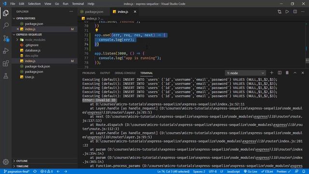Open the editor more actions menu
This screenshot has width=309, height=174.
(303, 12)
